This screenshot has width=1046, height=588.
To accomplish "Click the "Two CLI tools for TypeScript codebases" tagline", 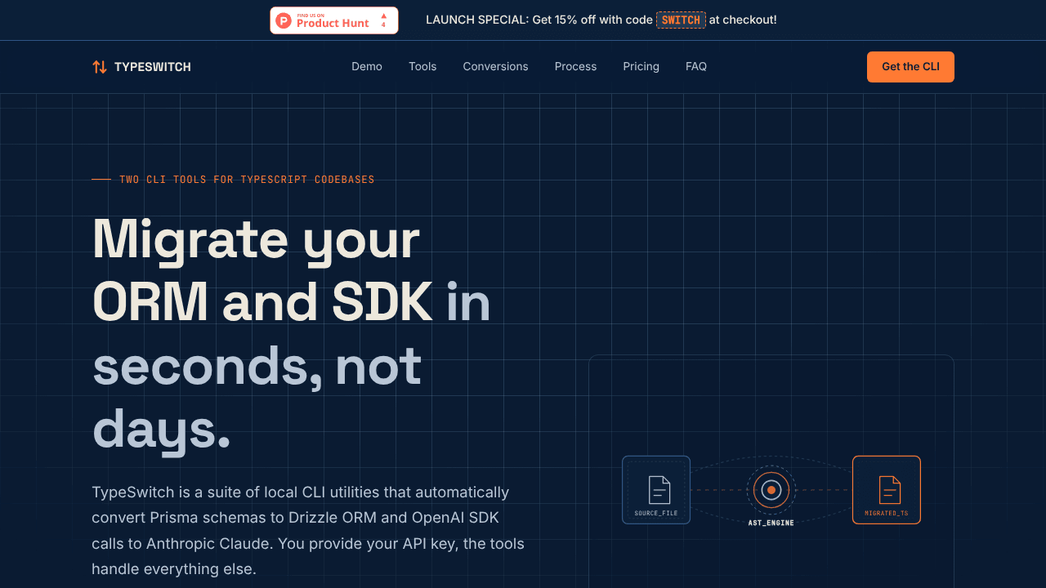I will (247, 180).
